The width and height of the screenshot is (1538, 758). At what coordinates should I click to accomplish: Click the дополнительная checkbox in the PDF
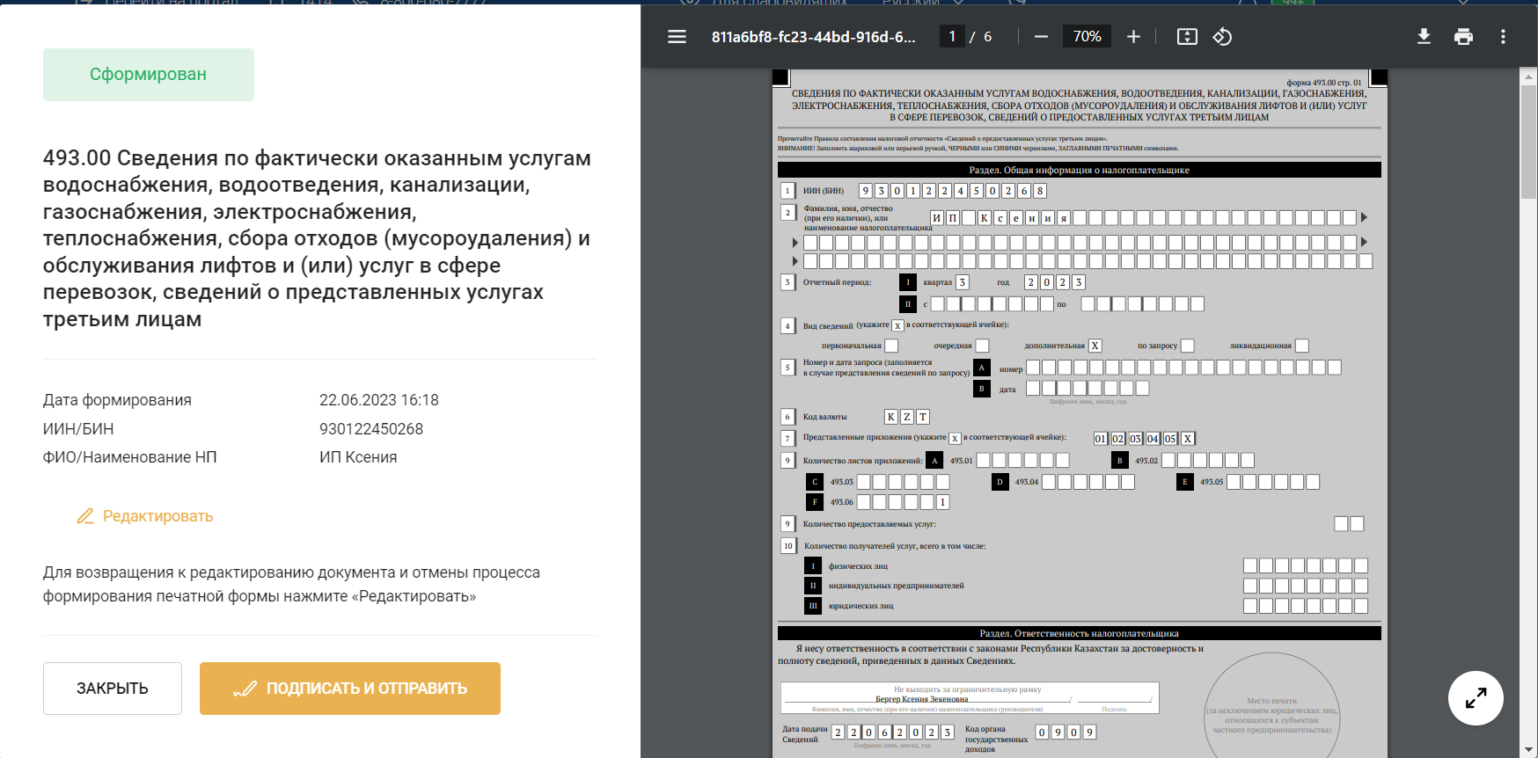[1095, 346]
